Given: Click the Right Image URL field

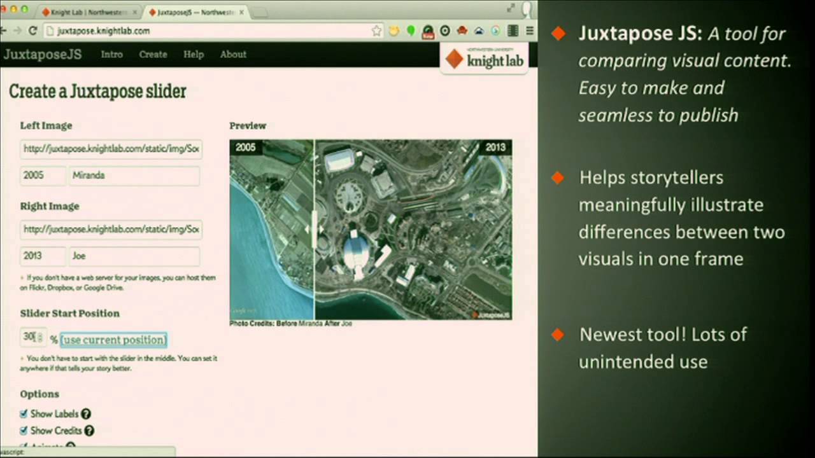Looking at the screenshot, I should click(111, 229).
